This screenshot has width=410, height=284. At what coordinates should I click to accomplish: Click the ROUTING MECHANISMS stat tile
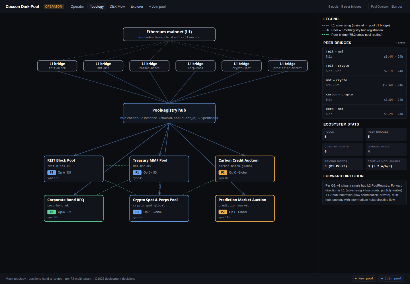386,164
